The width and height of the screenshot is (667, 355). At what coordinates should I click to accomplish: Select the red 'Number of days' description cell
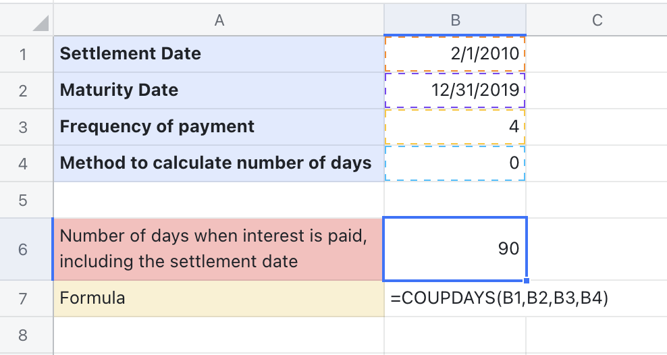coord(219,249)
